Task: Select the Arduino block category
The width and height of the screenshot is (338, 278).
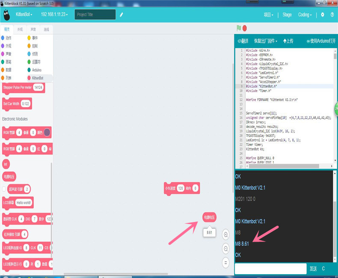Action: (36, 70)
